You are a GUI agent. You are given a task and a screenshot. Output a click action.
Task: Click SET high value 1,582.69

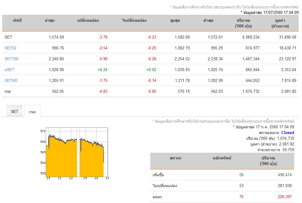[182, 37]
